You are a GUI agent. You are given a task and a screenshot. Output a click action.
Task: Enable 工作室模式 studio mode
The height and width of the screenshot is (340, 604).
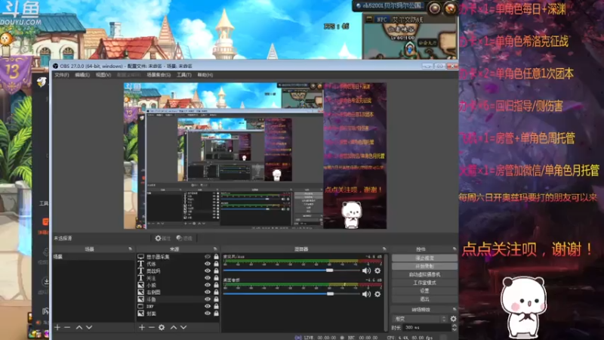(x=424, y=283)
